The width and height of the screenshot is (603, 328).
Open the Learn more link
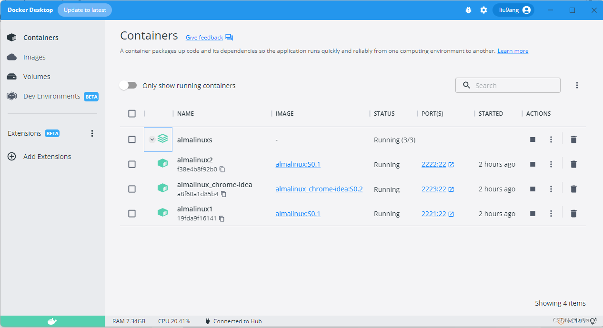(513, 51)
